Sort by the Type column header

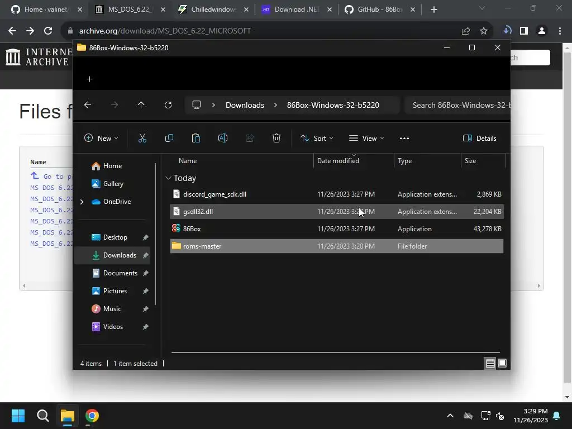(x=427, y=161)
